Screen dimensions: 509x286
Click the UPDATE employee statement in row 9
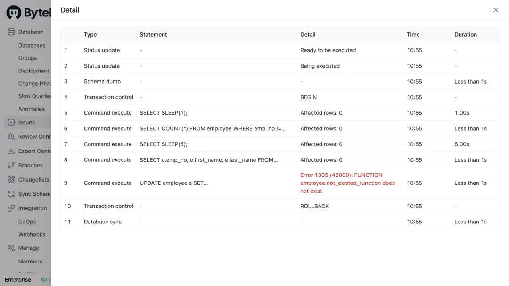coord(173,183)
